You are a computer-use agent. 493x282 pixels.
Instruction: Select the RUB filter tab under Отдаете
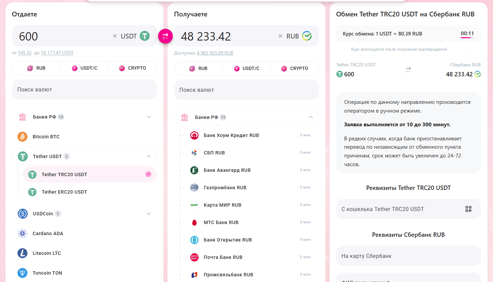point(36,68)
